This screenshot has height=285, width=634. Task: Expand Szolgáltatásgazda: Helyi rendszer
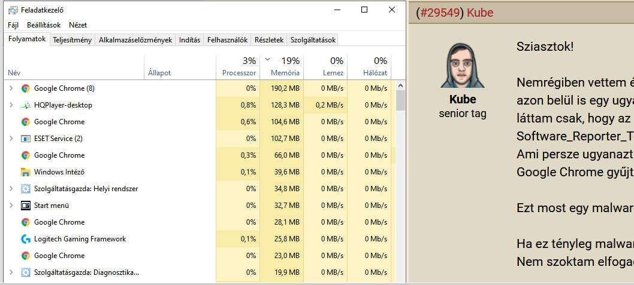(11, 189)
